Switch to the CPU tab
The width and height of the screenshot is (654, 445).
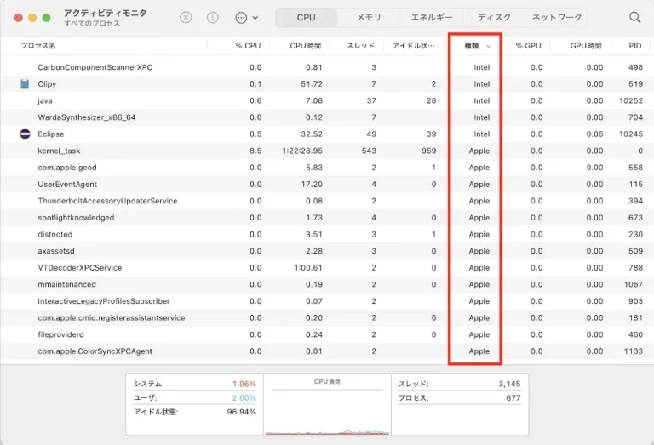click(x=307, y=18)
